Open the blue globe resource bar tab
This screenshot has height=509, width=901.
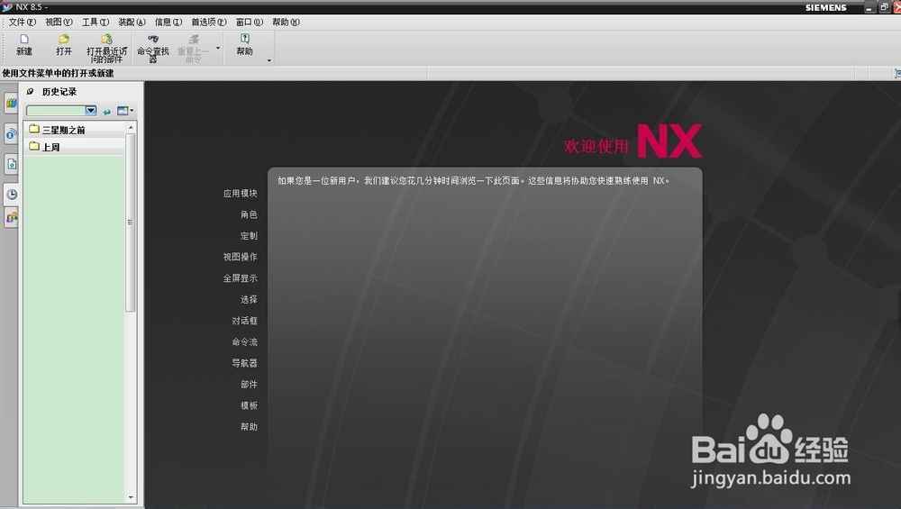click(11, 134)
